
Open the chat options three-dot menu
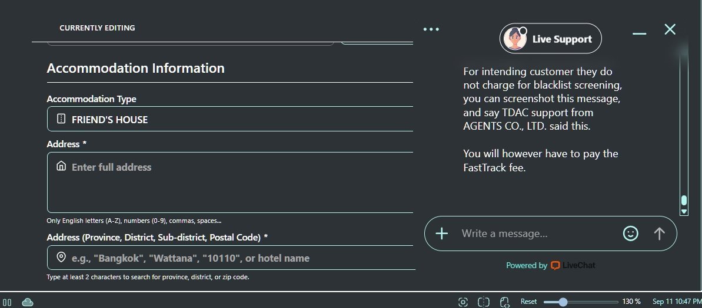click(431, 29)
